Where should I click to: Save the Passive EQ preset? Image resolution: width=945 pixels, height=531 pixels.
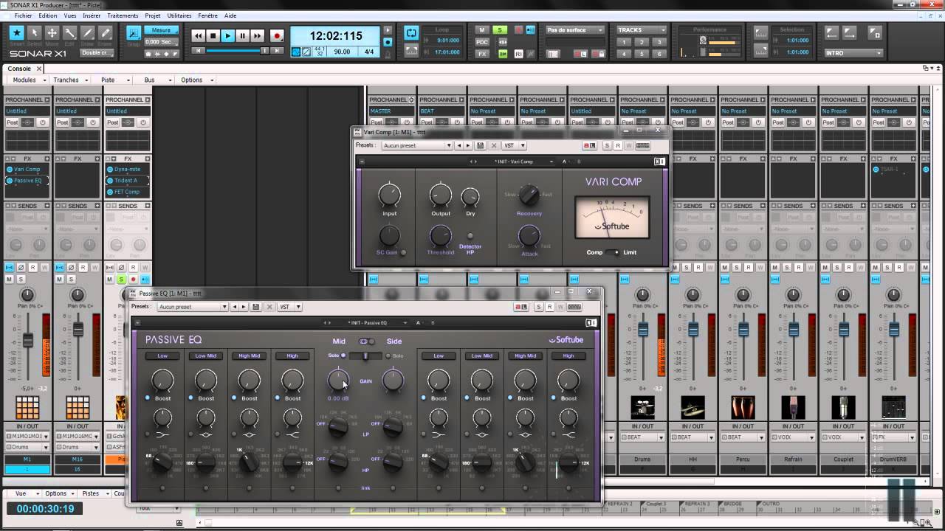click(255, 307)
